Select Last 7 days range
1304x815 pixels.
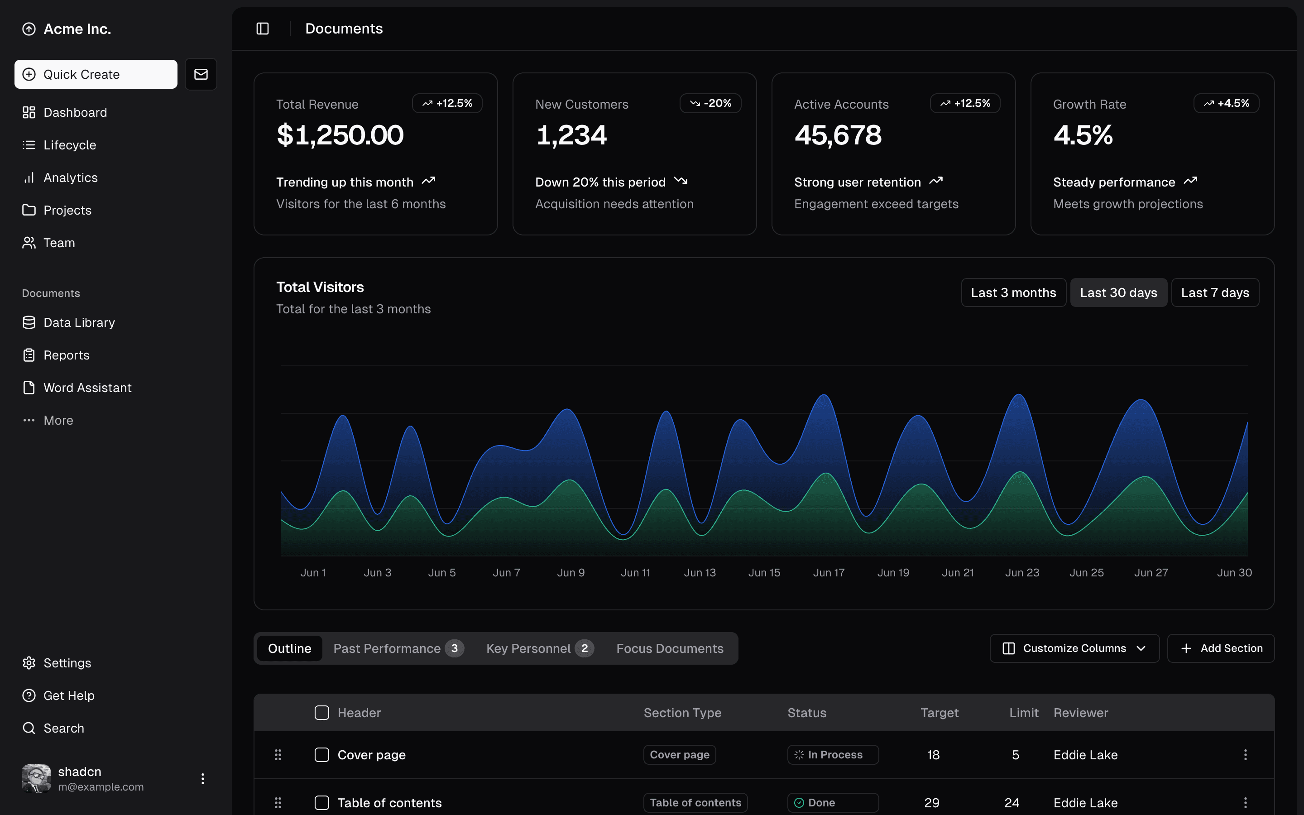[1214, 292]
